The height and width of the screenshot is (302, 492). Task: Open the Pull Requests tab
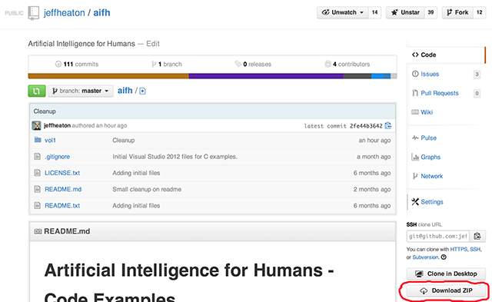pos(440,93)
